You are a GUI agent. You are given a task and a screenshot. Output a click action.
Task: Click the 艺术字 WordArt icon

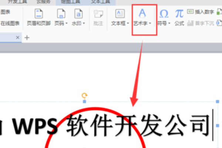click(142, 13)
